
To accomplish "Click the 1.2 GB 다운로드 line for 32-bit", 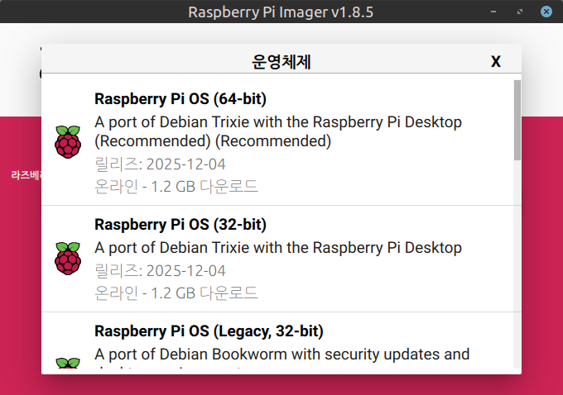I will point(176,293).
